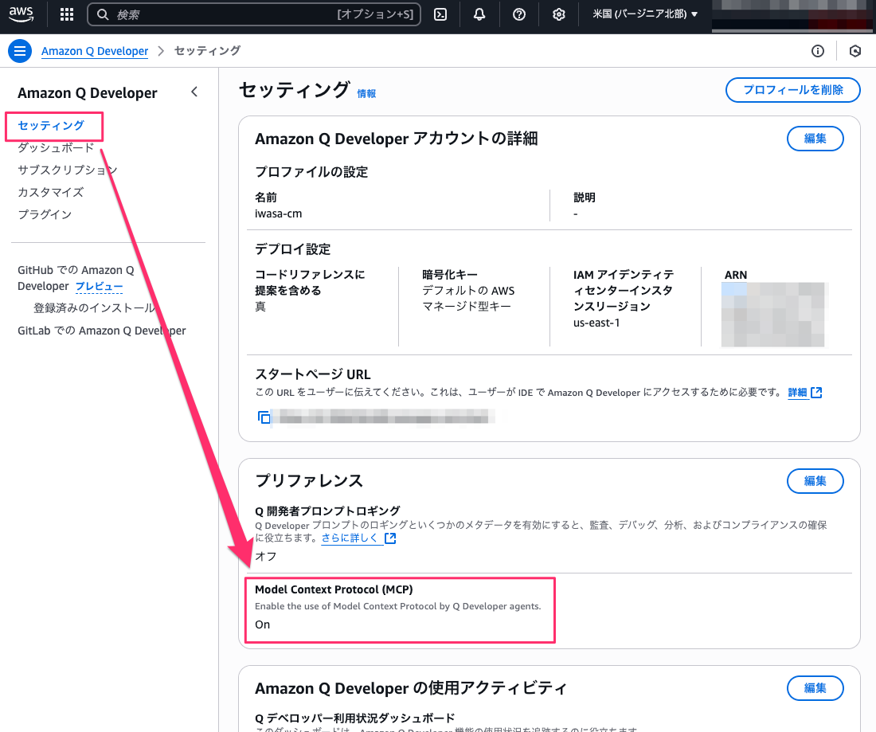Screen dimensions: 876x732
Task: Open the AWS home logo
Action: click(x=22, y=14)
